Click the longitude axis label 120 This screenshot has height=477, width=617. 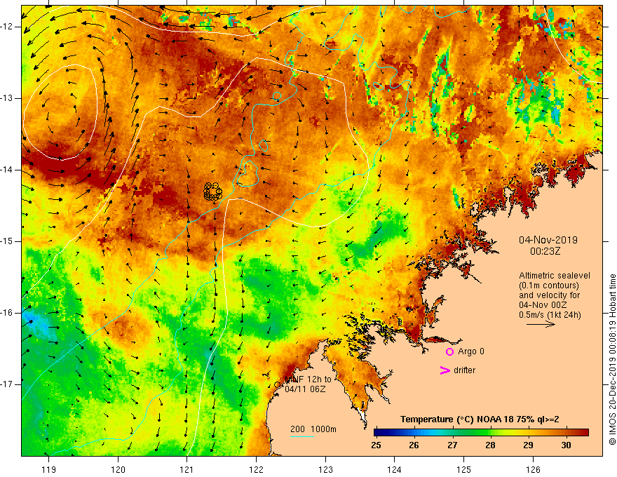(x=118, y=469)
